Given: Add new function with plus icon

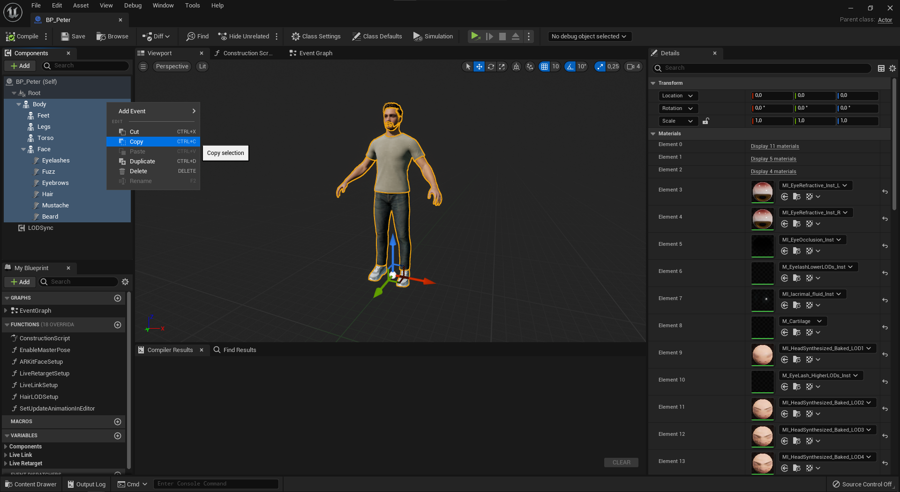Looking at the screenshot, I should click(118, 324).
